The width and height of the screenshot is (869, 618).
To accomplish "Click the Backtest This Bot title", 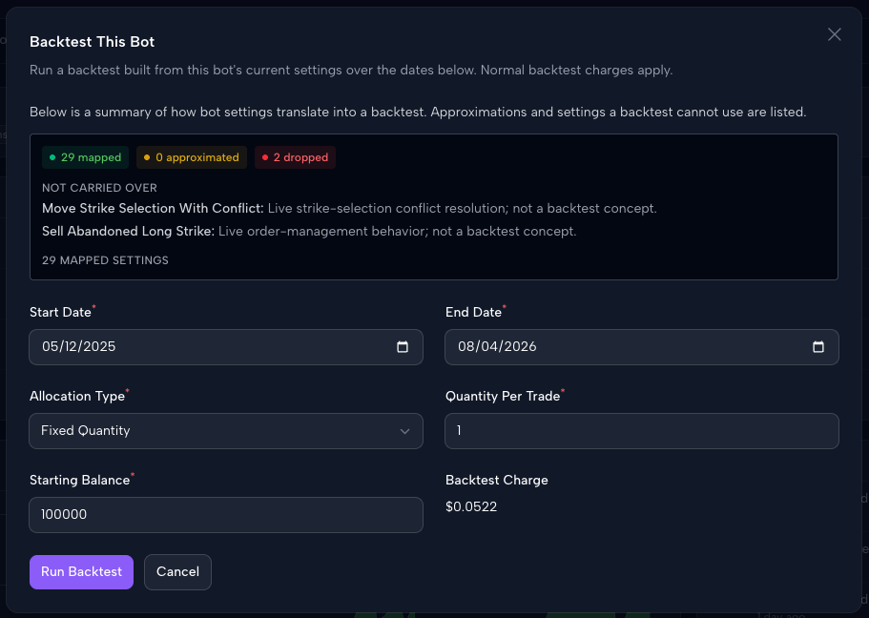I will (x=92, y=42).
